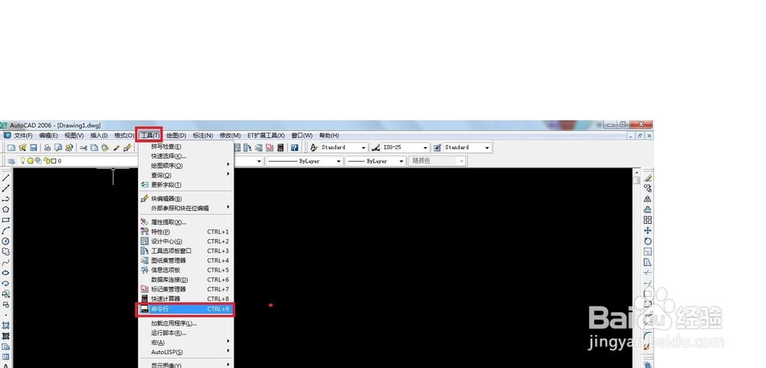Open Layer Properties Manager icon
Viewport: 766px width, 368px height.
(x=11, y=161)
